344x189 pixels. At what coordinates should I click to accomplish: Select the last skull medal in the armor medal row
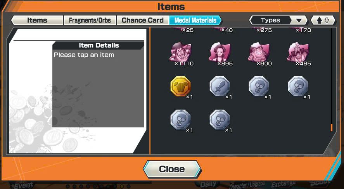[298, 86]
